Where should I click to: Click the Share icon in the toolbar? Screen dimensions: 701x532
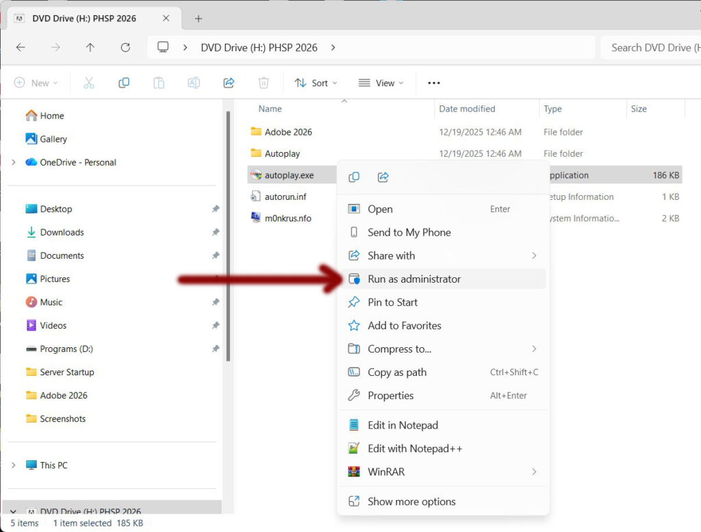click(229, 83)
